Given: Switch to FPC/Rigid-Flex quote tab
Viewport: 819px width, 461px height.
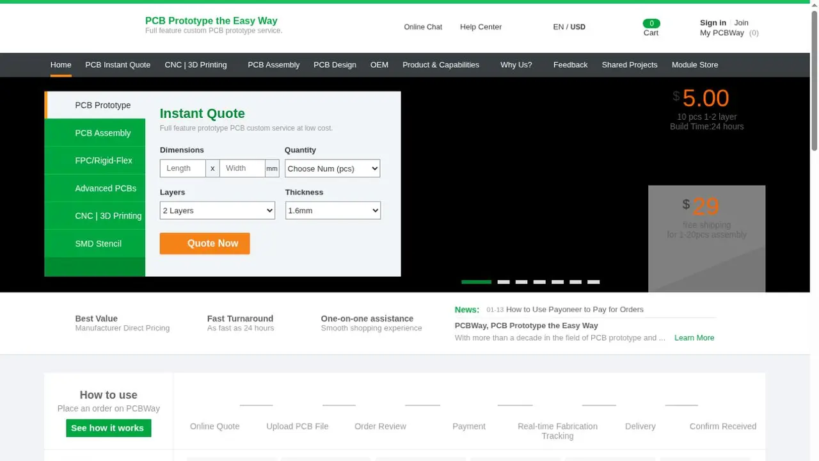Looking at the screenshot, I should coord(95,160).
